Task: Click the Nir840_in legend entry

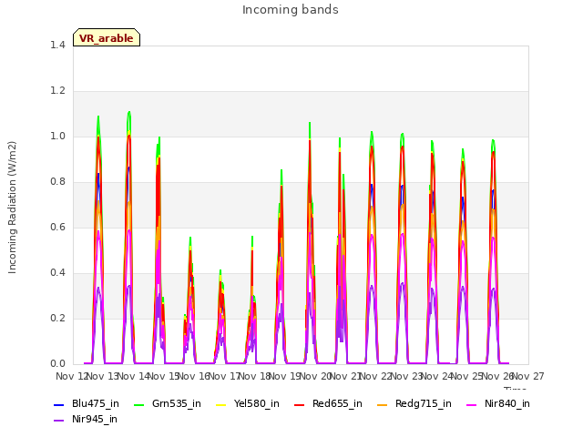Action: (x=498, y=404)
